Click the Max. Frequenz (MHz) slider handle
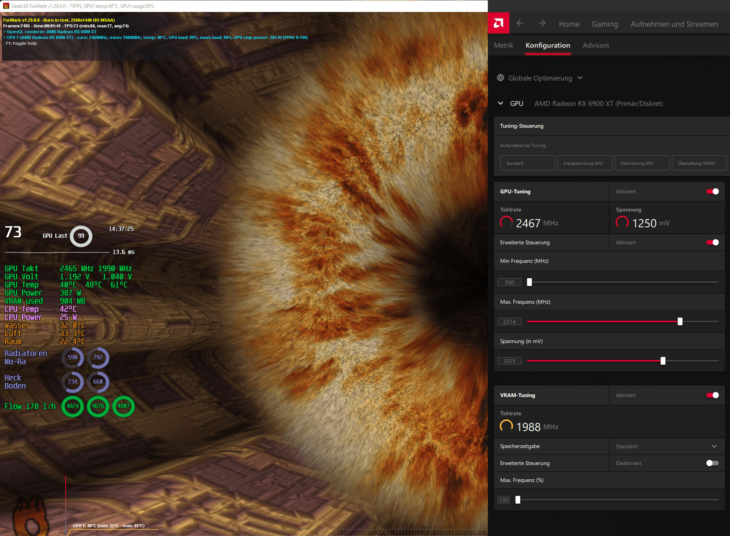Viewport: 730px width, 536px height. (680, 321)
